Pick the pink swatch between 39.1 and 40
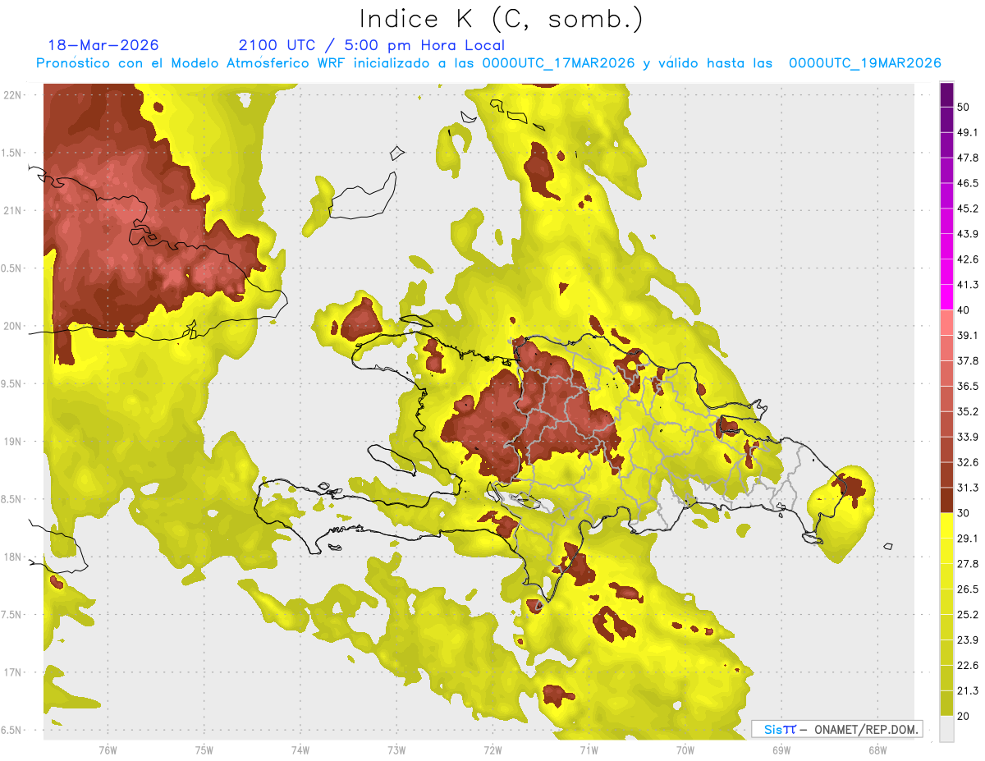 947,323
